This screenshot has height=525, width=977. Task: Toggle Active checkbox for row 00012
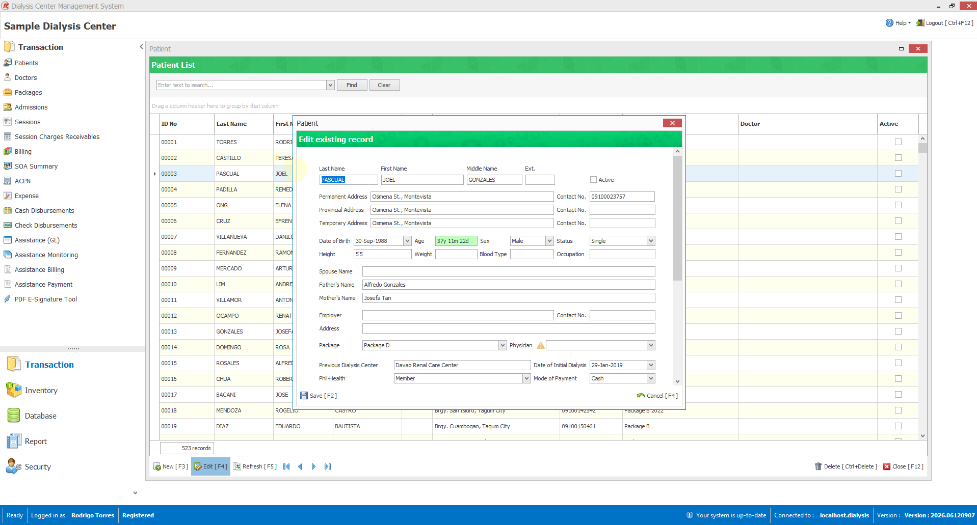898,316
